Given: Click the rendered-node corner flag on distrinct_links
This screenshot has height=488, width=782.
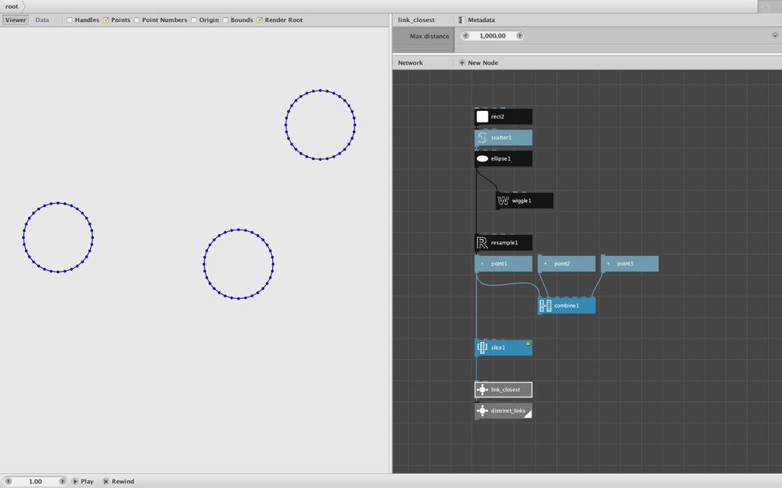Looking at the screenshot, I should coord(528,414).
